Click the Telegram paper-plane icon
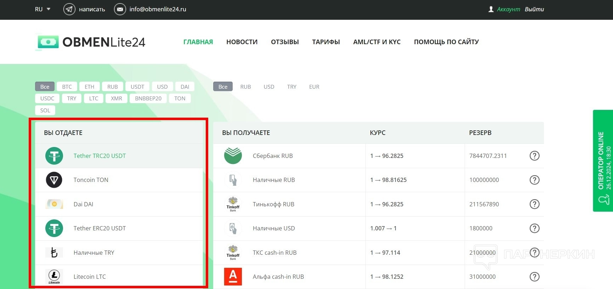The width and height of the screenshot is (613, 289). (69, 9)
